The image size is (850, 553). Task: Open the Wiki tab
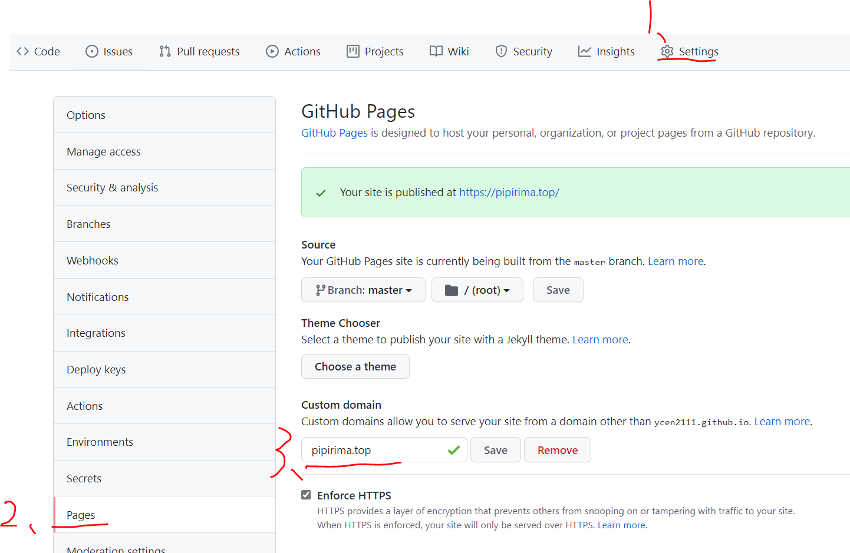point(449,52)
